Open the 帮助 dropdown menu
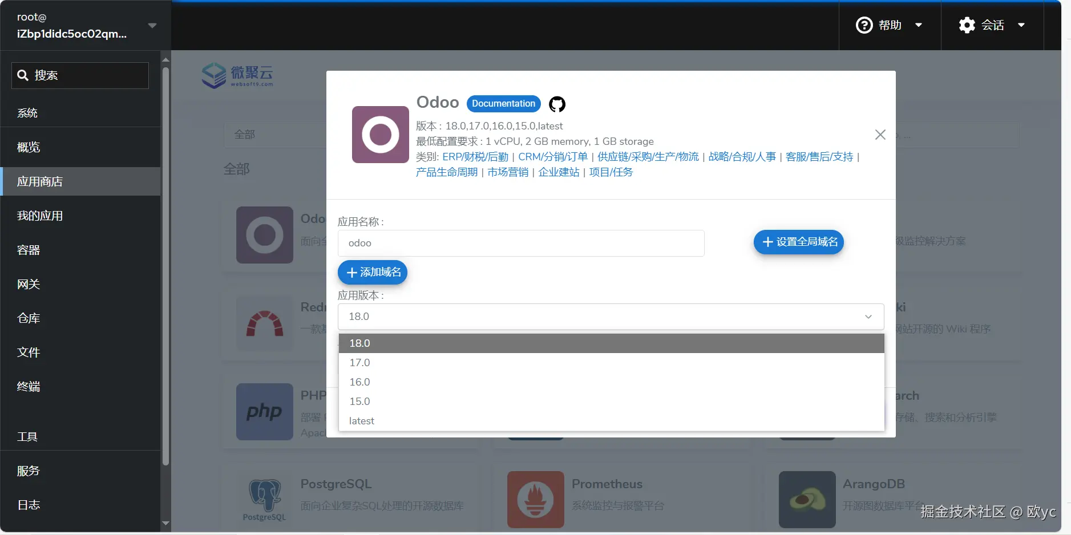Screen dimensions: 1071x535 pyautogui.click(x=890, y=25)
